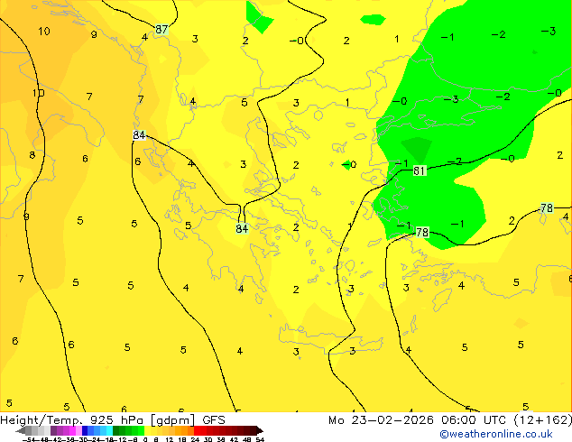Pick the dark blue swatch on the temperature scale
This screenshot has height=442, width=572.
coord(85,431)
